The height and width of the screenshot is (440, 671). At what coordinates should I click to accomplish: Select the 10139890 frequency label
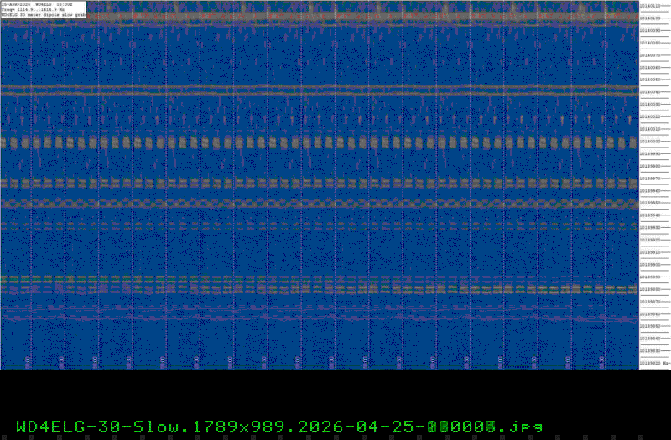coord(649,277)
